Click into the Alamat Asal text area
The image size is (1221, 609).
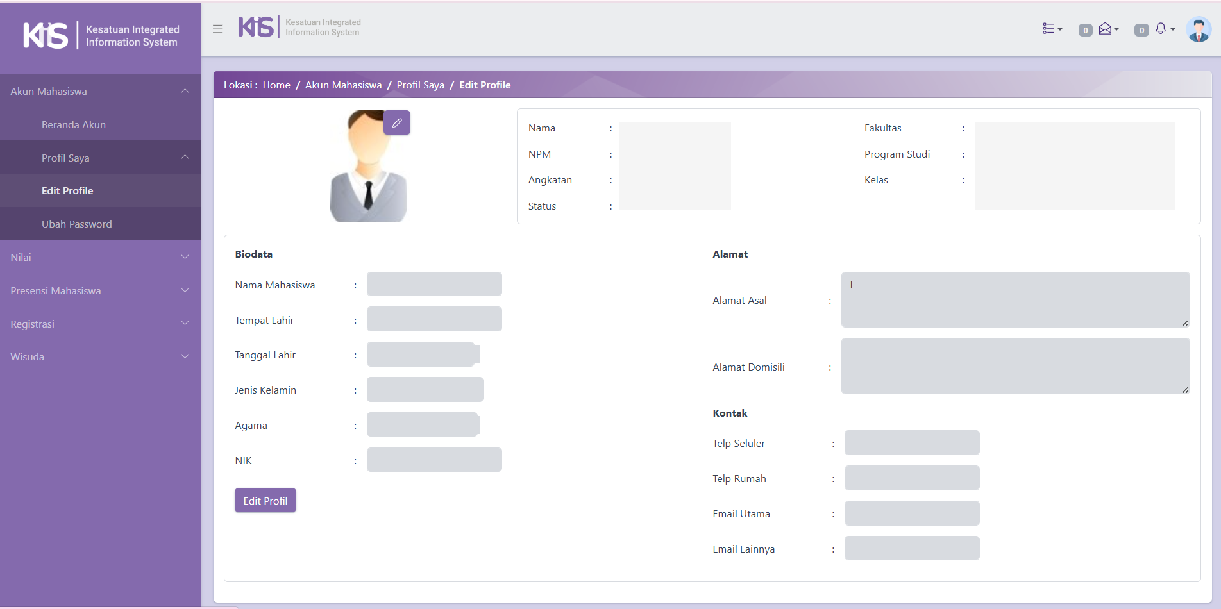click(1015, 299)
